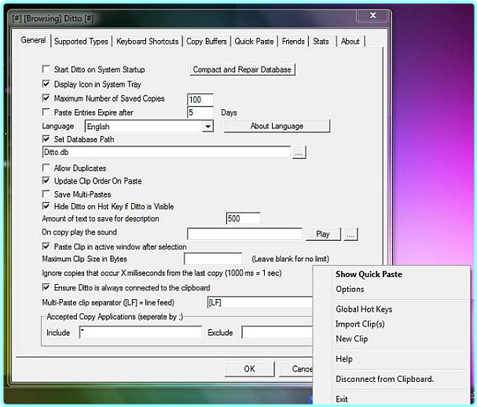Select Disconnect from Clipboard menu entry
The height and width of the screenshot is (407, 477).
[x=391, y=379]
